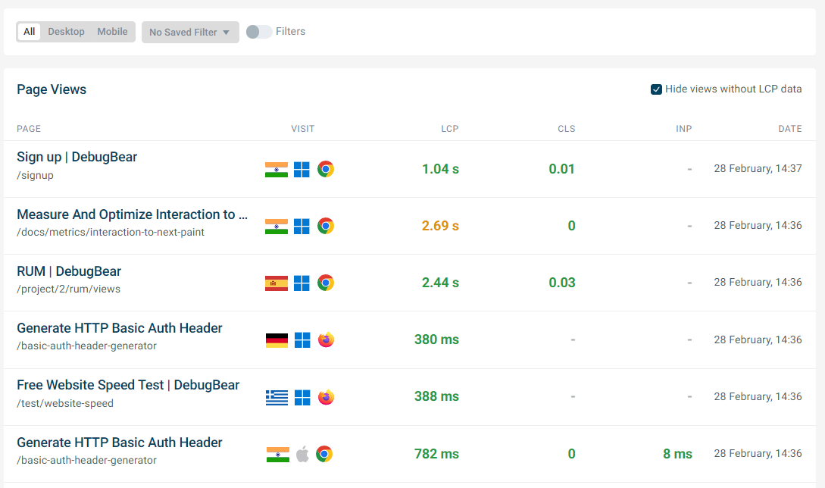Open Free Website Speed Test page view
Image resolution: width=825 pixels, height=488 pixels.
point(128,385)
